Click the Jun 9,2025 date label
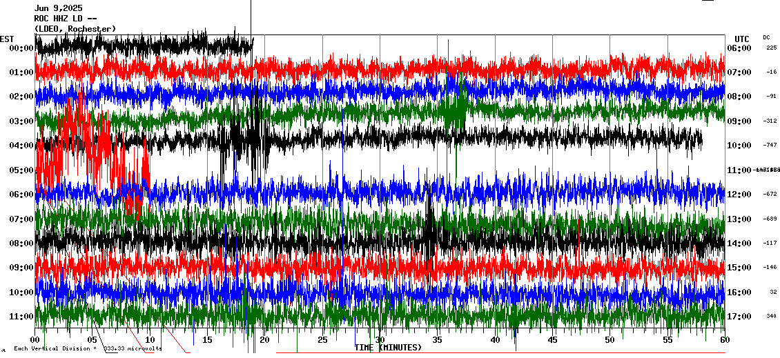This screenshot has height=358, width=780. 58,8
